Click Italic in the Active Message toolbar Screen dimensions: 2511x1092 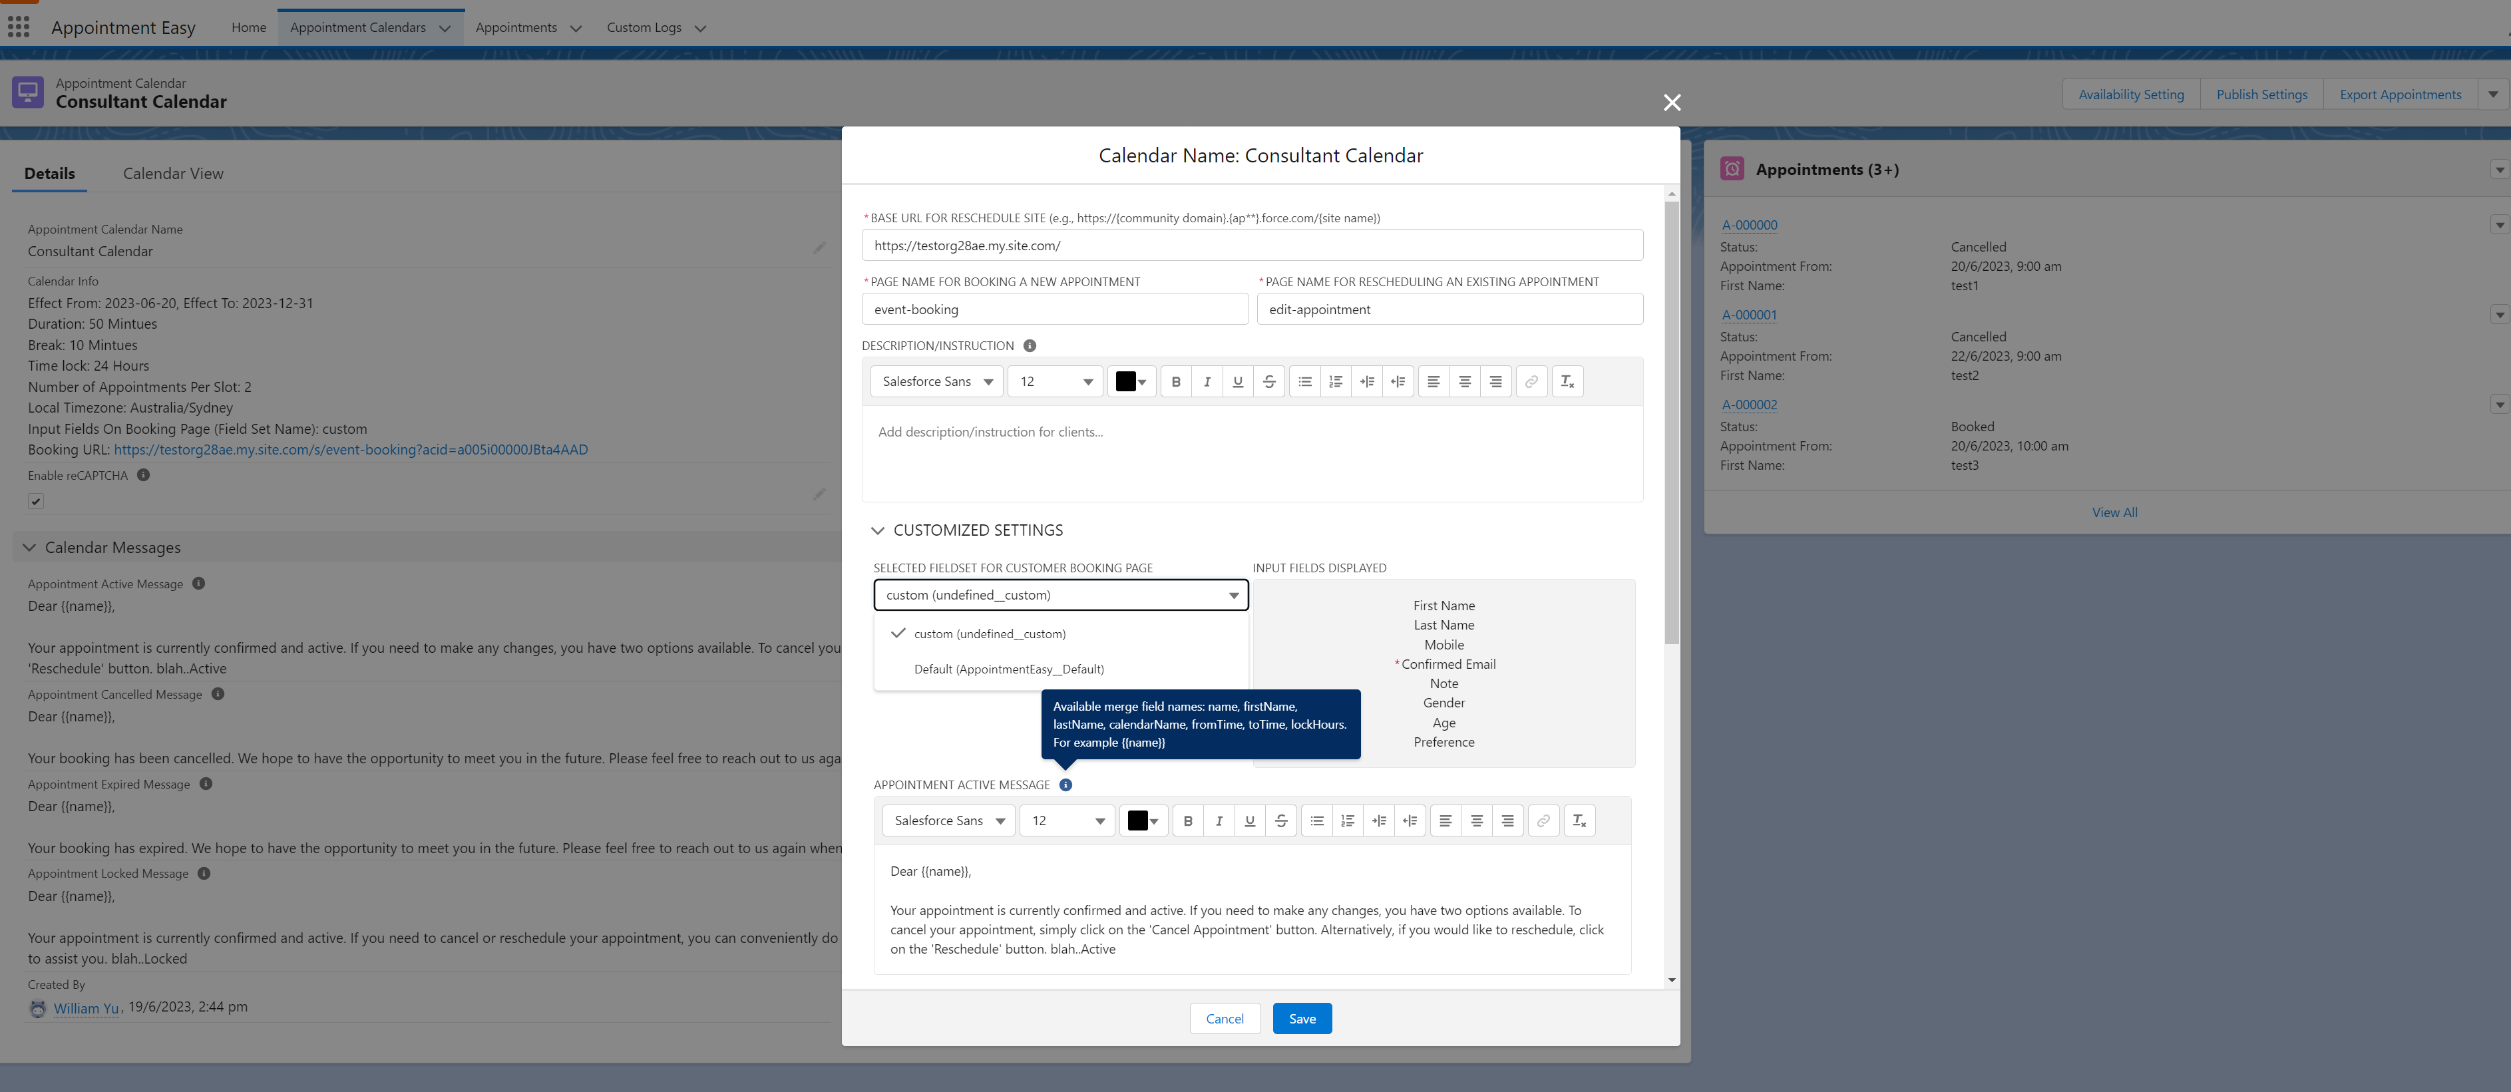pyautogui.click(x=1219, y=821)
